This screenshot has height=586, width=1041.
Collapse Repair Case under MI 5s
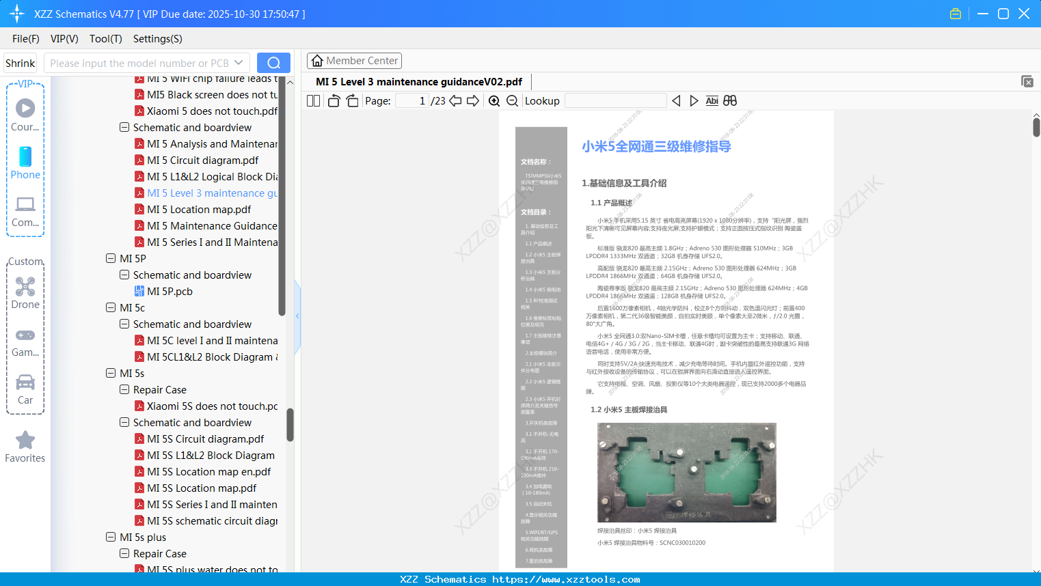coord(124,390)
